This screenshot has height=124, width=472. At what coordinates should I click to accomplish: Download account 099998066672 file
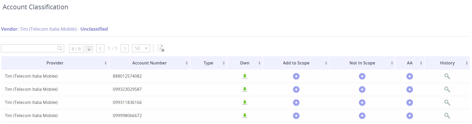pos(245,116)
